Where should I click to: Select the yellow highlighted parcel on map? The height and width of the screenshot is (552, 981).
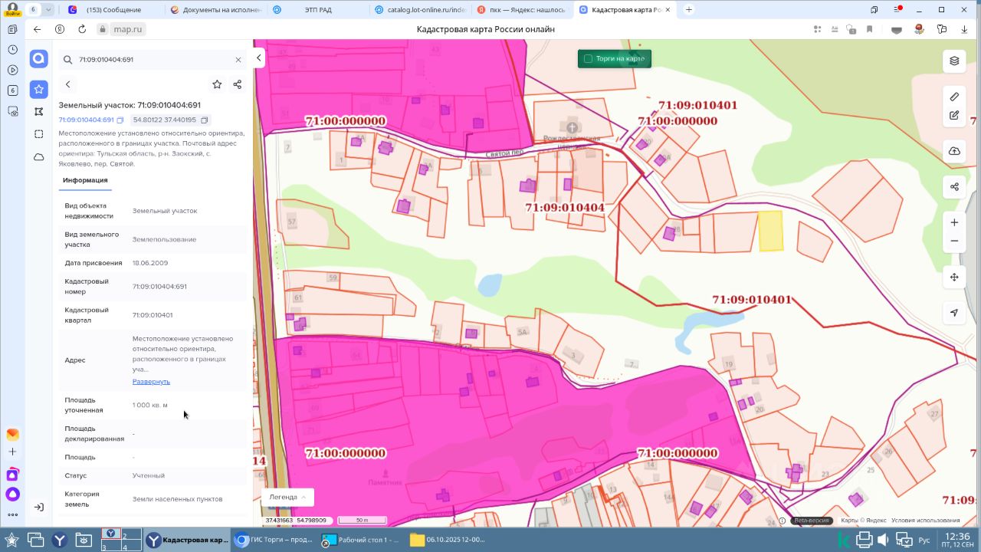pos(770,231)
